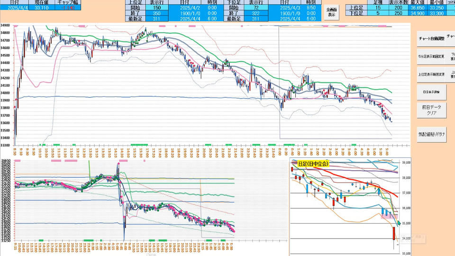Click the 33300 price label on main chart
The width and height of the screenshot is (455, 256).
click(6, 145)
